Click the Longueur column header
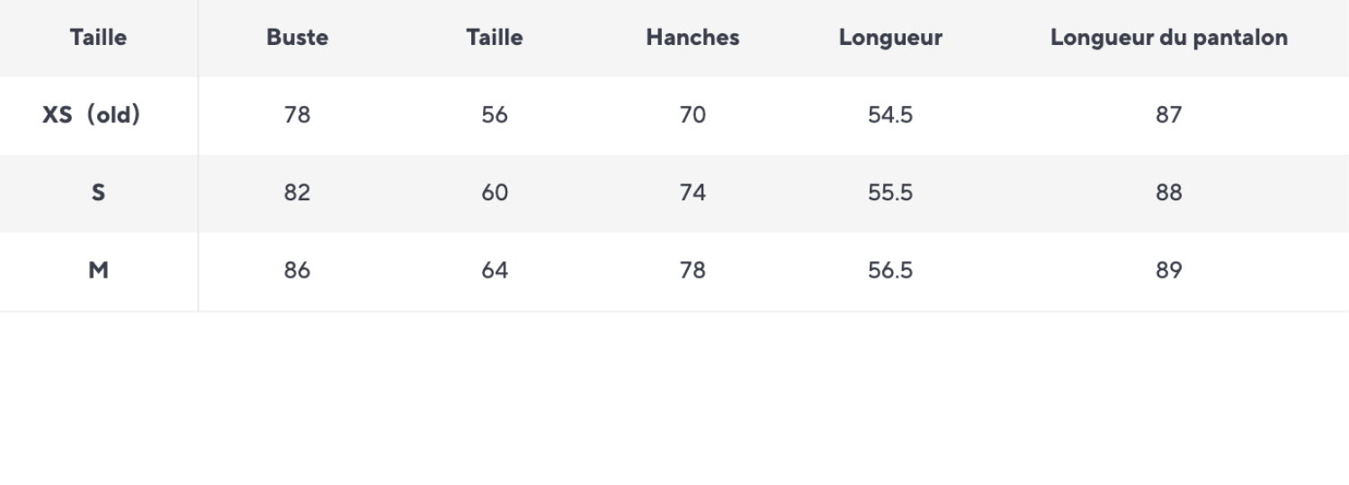 click(x=890, y=38)
